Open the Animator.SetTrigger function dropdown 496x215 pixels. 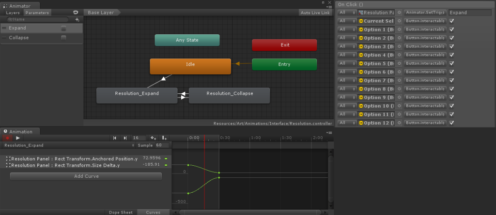click(425, 13)
